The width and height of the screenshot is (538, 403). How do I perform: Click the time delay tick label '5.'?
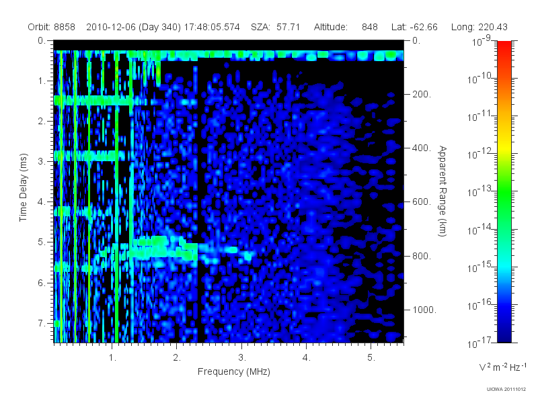point(42,242)
